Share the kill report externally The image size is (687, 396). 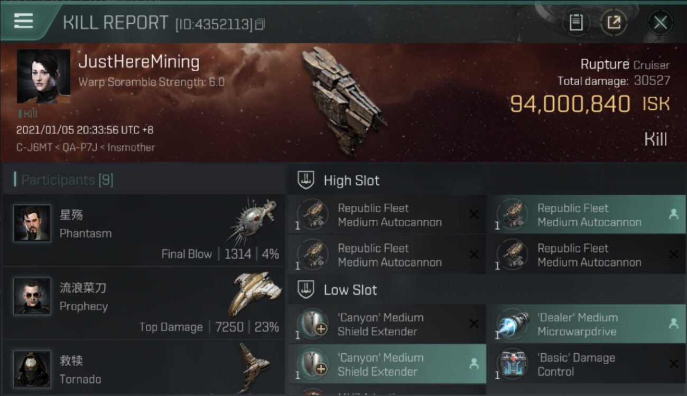pos(614,22)
